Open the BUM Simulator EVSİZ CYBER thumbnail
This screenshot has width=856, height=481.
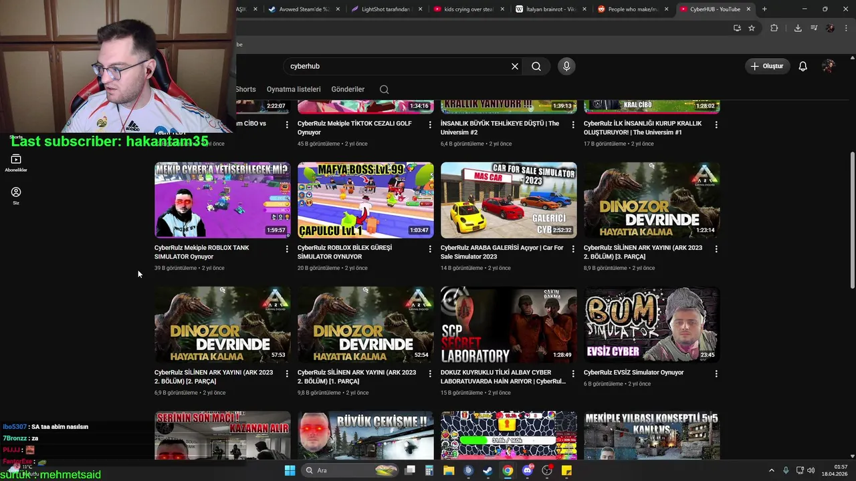pos(651,325)
